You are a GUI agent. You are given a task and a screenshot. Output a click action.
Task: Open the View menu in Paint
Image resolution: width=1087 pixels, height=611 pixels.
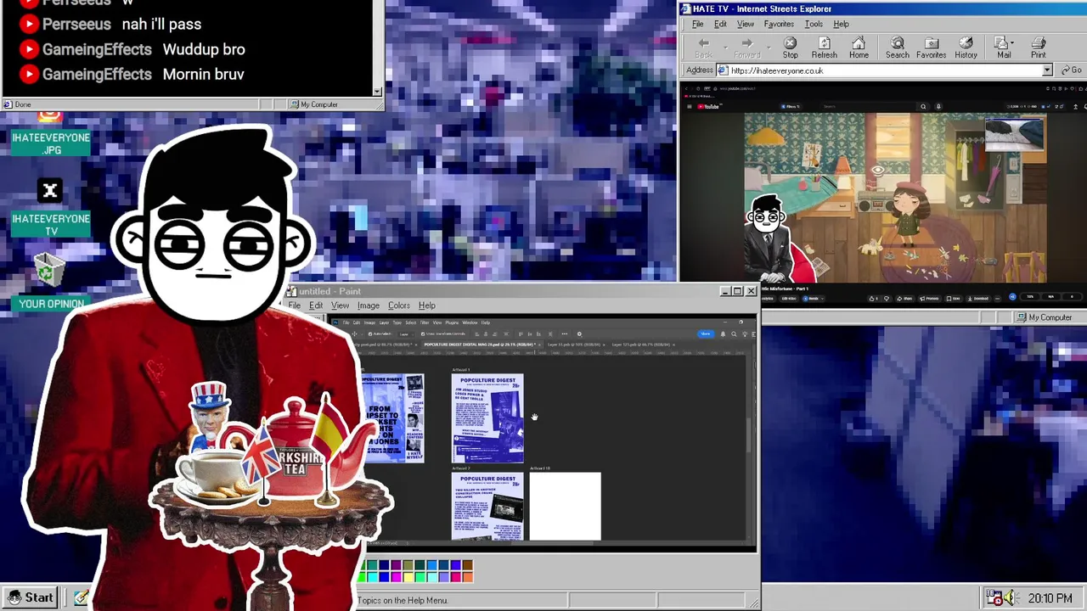tap(340, 305)
